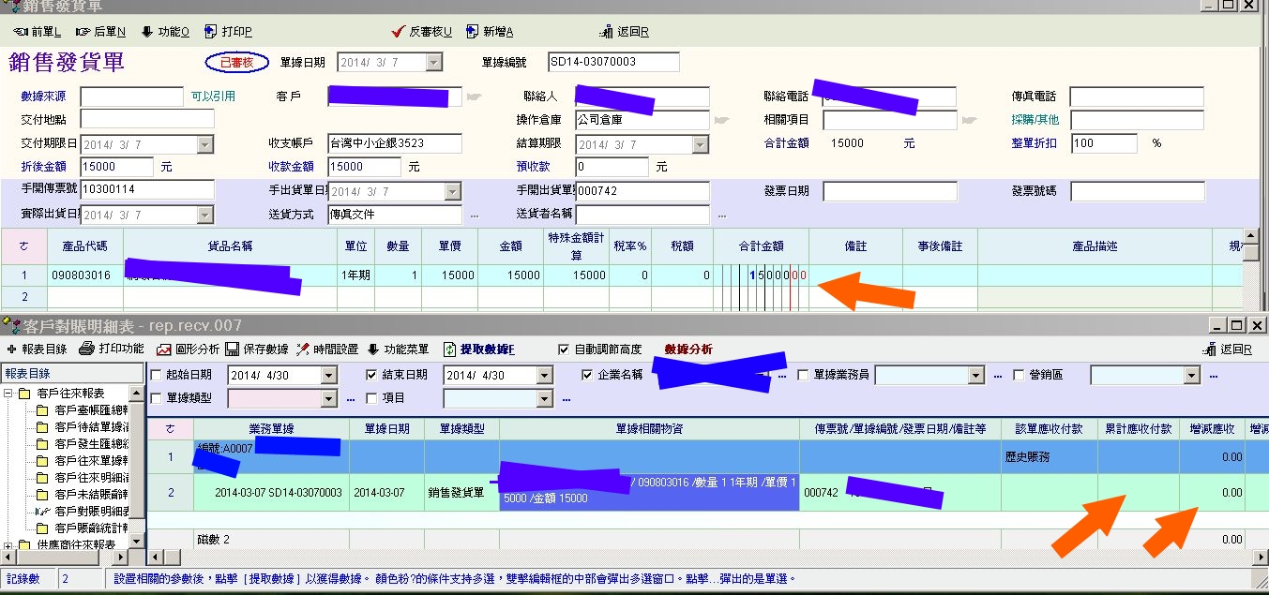This screenshot has width=1269, height=595.
Task: Click the 新增 new document icon
Action: tap(472, 32)
